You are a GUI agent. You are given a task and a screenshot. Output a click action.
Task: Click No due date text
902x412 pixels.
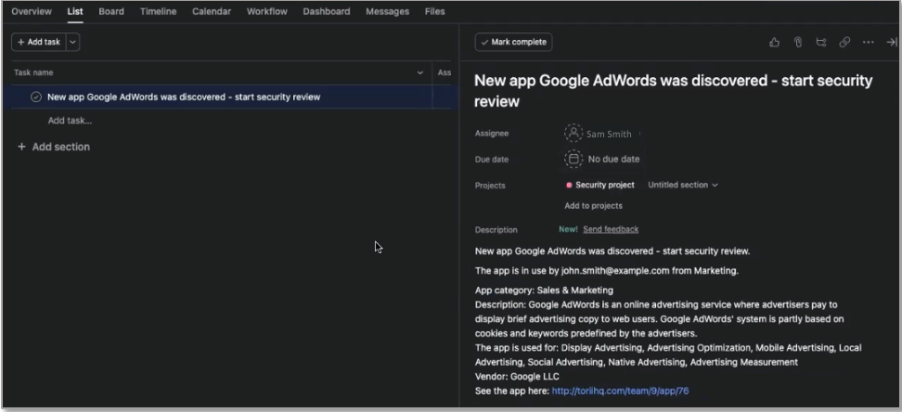pyautogui.click(x=613, y=159)
